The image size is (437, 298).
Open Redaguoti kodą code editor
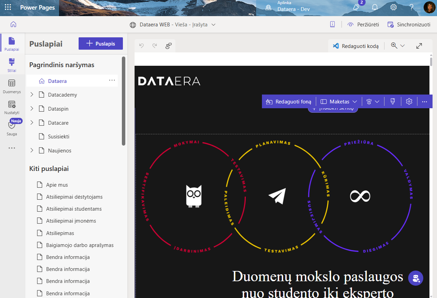pyautogui.click(x=356, y=46)
